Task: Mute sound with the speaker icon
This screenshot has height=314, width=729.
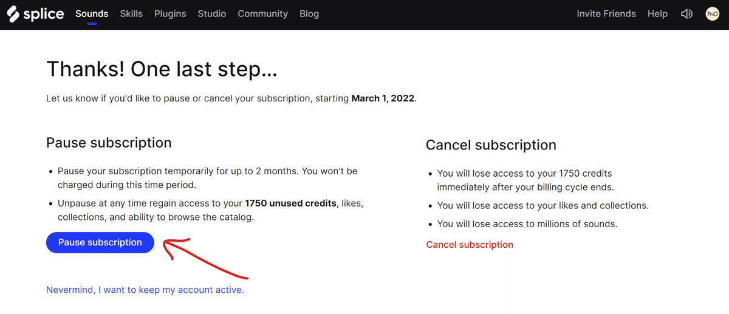Action: [x=686, y=14]
